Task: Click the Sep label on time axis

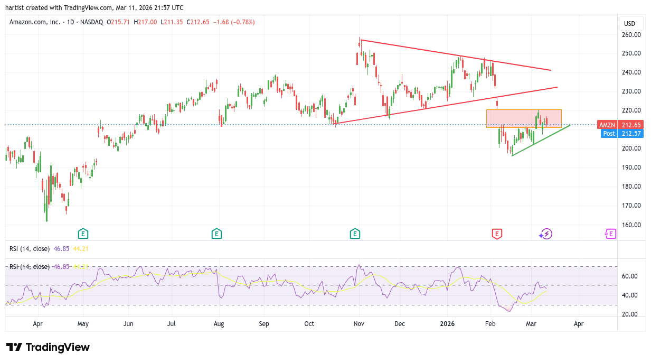Action: pyautogui.click(x=264, y=323)
